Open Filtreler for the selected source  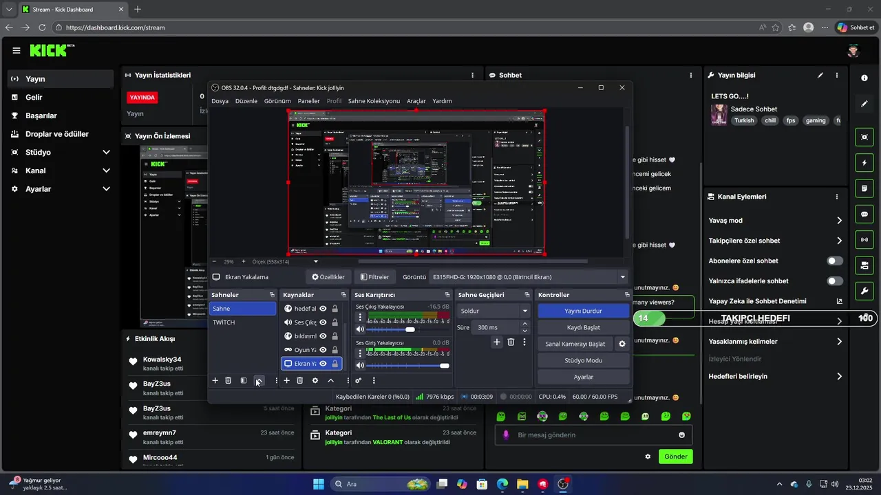click(x=374, y=277)
